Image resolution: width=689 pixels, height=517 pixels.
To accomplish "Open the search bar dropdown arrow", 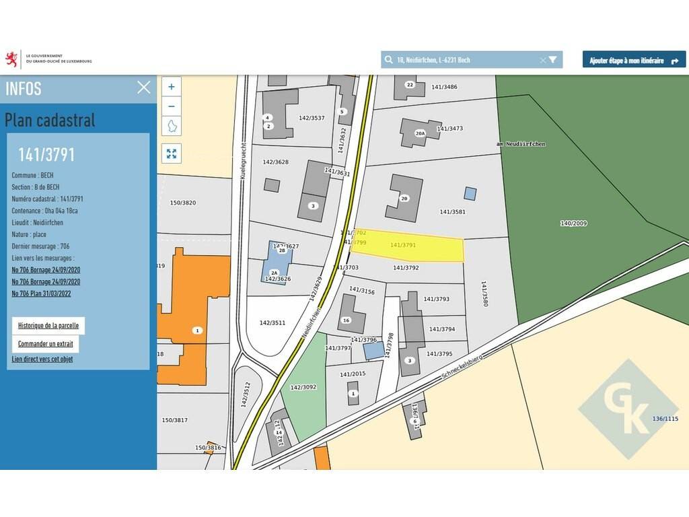I will (553, 60).
